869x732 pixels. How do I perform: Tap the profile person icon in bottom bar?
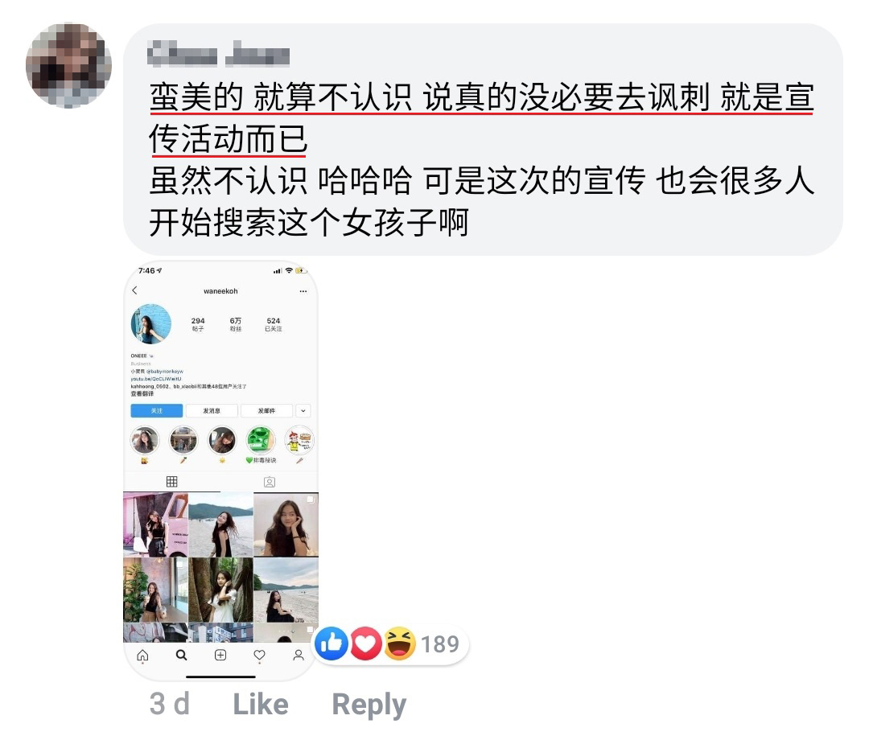(x=299, y=655)
